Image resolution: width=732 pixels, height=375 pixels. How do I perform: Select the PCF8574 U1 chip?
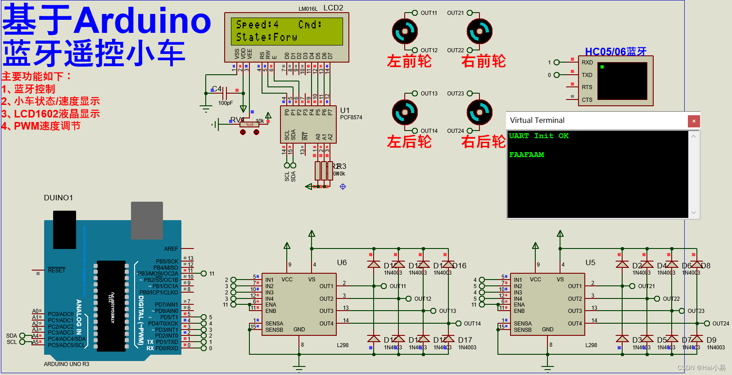click(308, 124)
